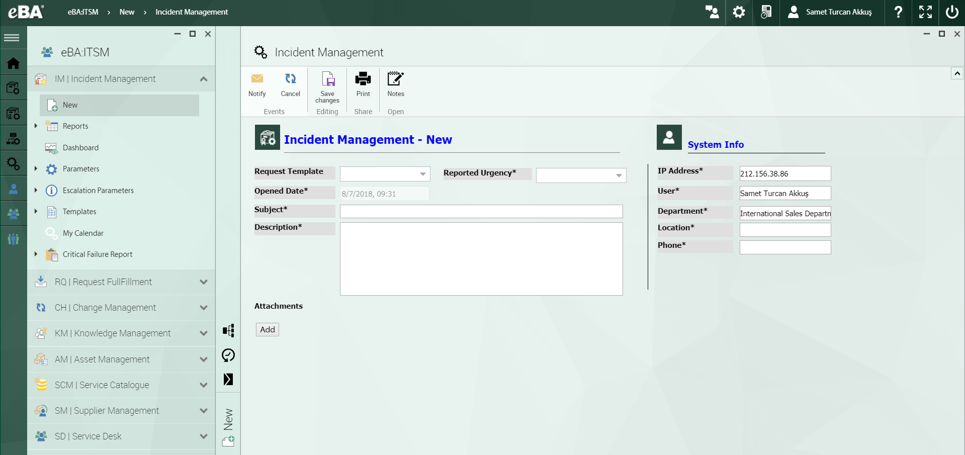
Task: Open the help question mark icon
Action: tap(898, 12)
